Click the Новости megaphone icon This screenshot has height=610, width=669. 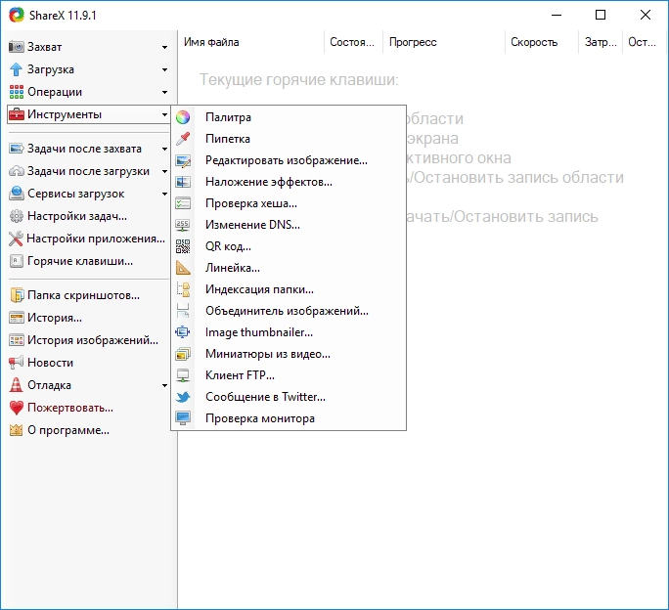[x=17, y=363]
